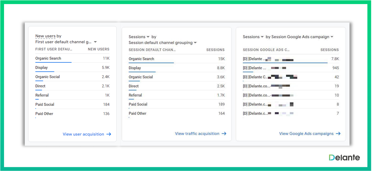
Task: Click the campaign row with 19 sessions
Action: (291, 86)
